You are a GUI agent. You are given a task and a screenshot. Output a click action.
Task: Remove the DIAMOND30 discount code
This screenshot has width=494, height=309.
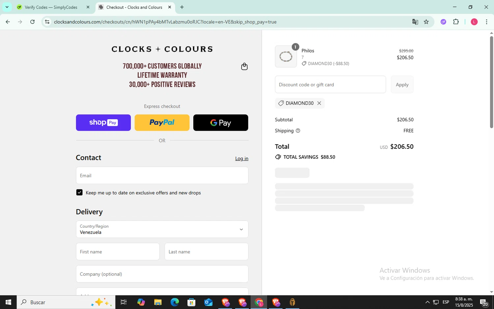click(x=319, y=103)
